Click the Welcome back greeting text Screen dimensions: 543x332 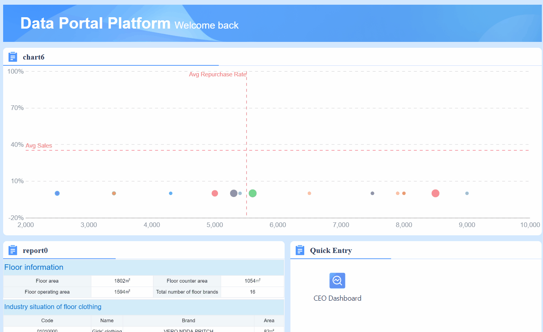pyautogui.click(x=206, y=25)
